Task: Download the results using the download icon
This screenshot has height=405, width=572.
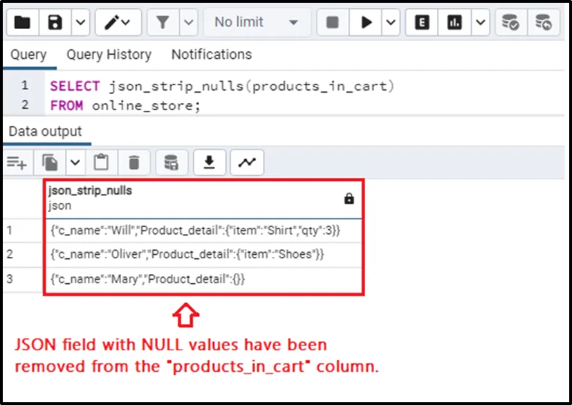Action: point(210,162)
